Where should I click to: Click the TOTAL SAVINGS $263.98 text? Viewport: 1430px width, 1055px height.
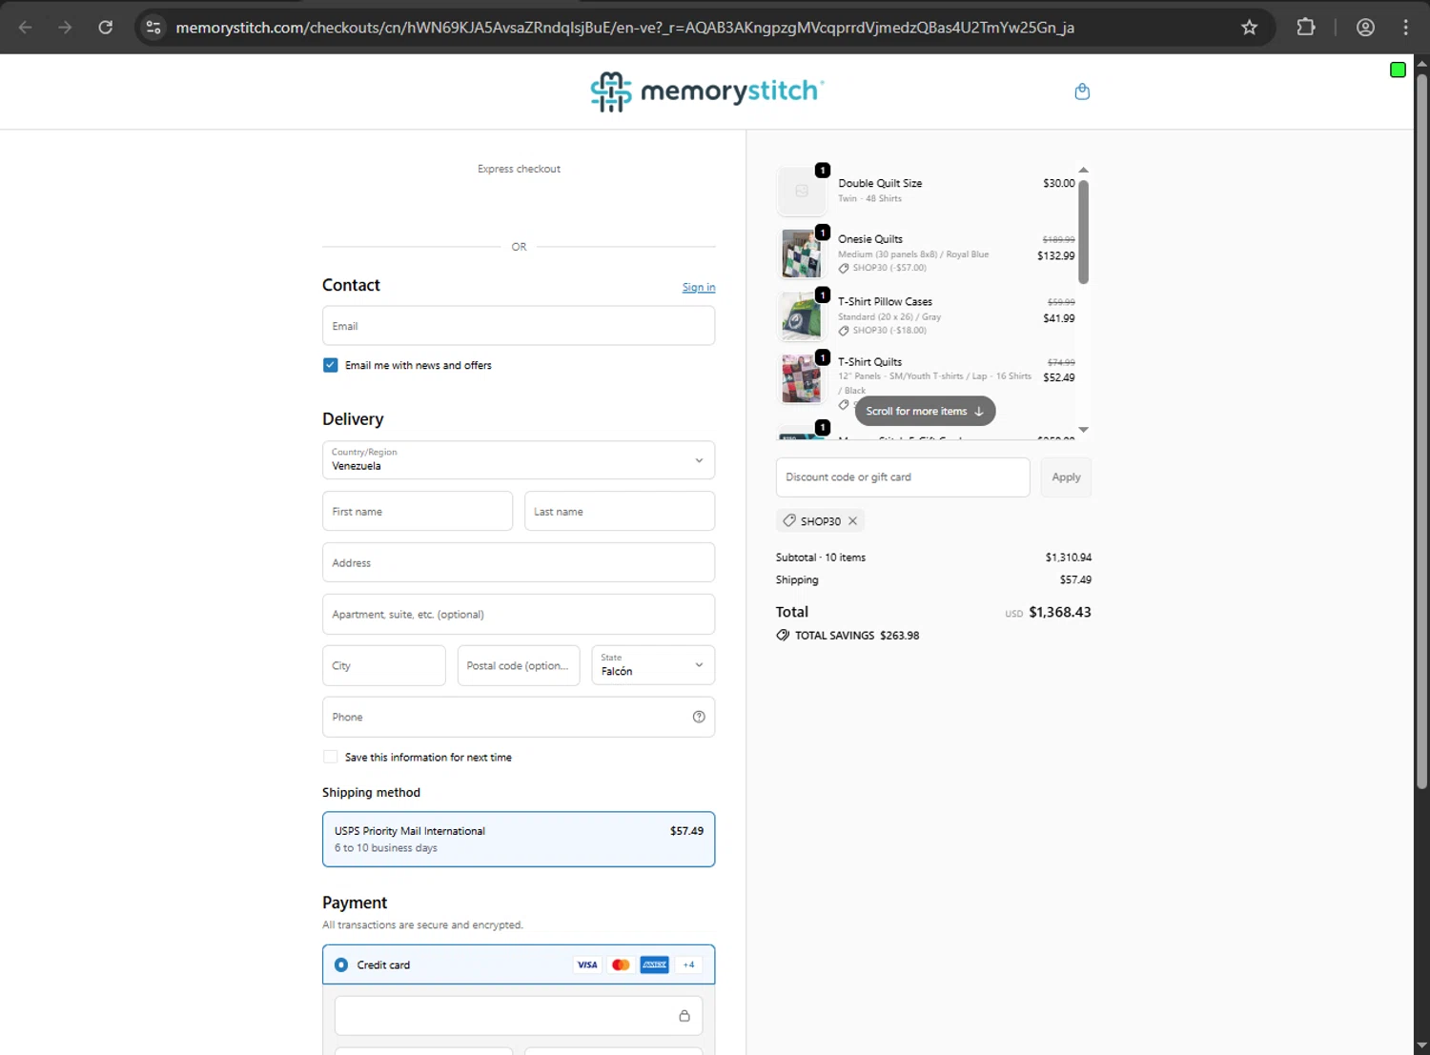click(x=857, y=635)
